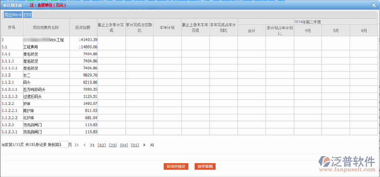Open page [05] link
The image size is (380, 177).
[135, 145]
